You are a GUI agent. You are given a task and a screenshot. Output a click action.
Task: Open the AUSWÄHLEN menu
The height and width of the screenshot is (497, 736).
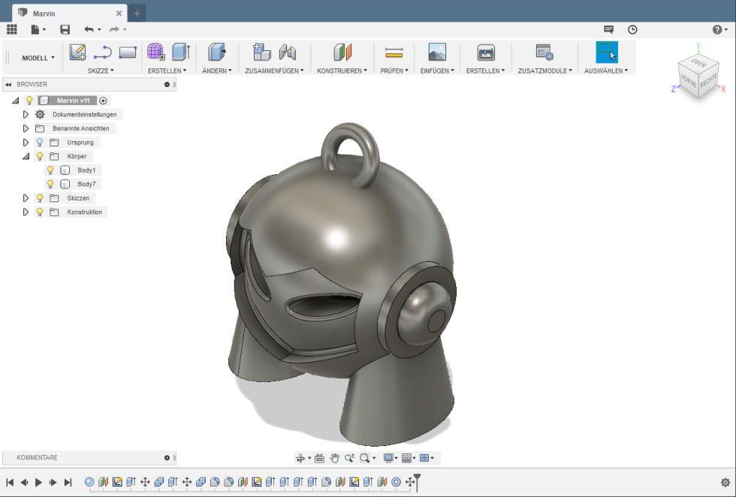tap(606, 71)
